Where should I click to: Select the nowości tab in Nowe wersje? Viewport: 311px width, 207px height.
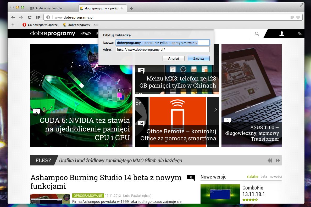coord(276,176)
